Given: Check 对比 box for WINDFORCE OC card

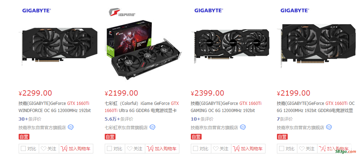Looking at the screenshot, I should point(23,148).
